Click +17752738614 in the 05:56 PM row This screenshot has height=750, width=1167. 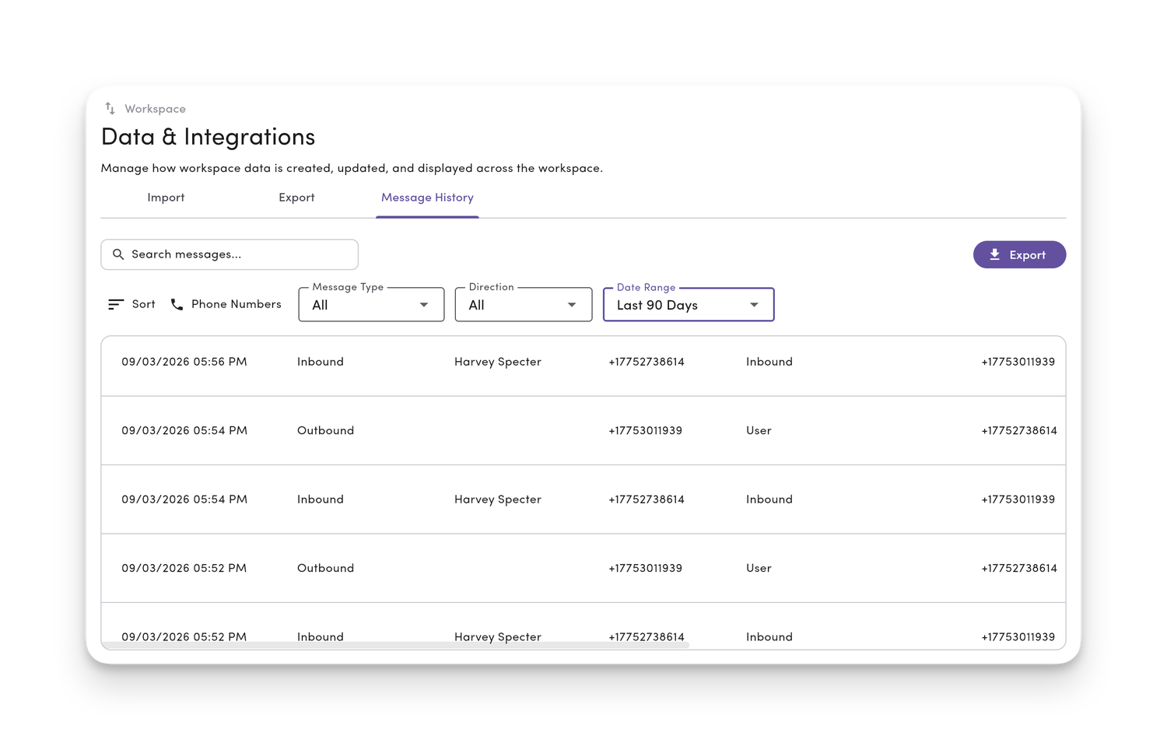[647, 362]
